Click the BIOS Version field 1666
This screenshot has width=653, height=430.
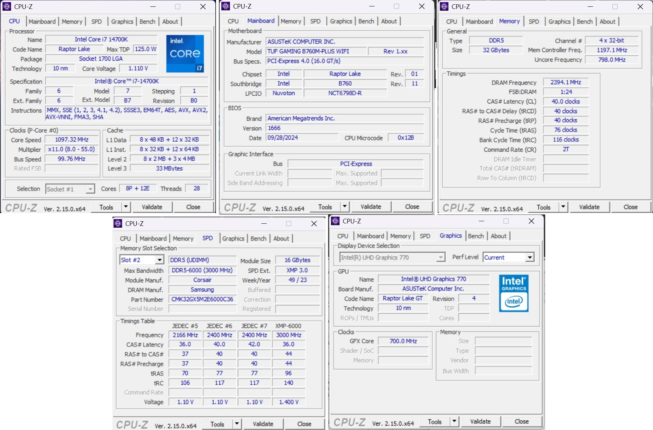tap(345, 128)
